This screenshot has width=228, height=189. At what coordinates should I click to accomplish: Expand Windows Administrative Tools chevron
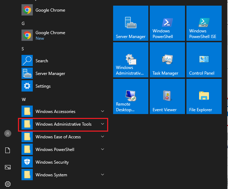coord(103,124)
